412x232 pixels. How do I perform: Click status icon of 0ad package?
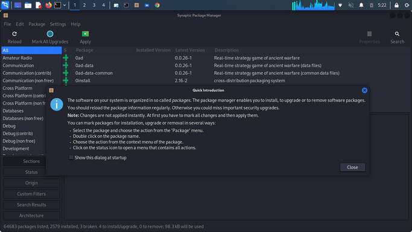click(65, 58)
